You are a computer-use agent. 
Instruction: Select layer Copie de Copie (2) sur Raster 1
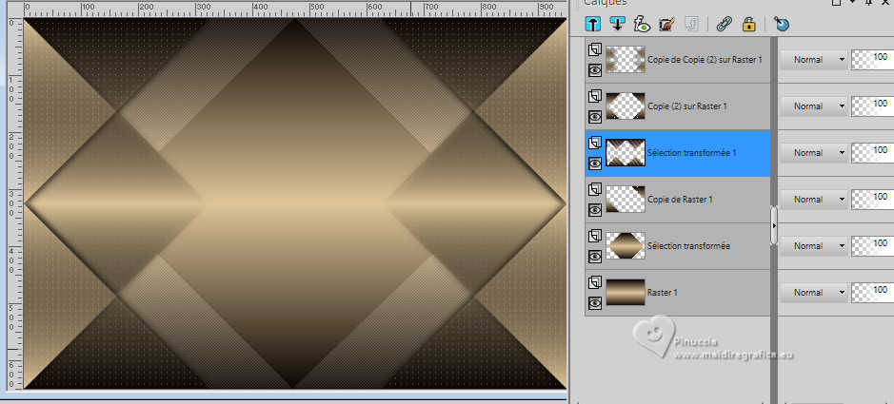pos(705,60)
